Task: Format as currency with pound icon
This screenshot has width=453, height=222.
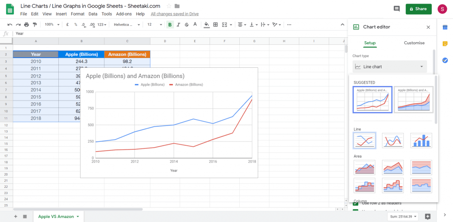Action: (x=67, y=25)
